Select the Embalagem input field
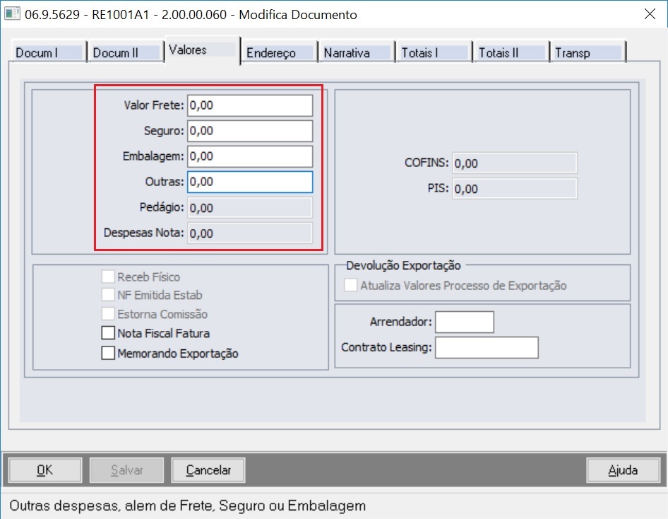This screenshot has height=519, width=668. 250,156
